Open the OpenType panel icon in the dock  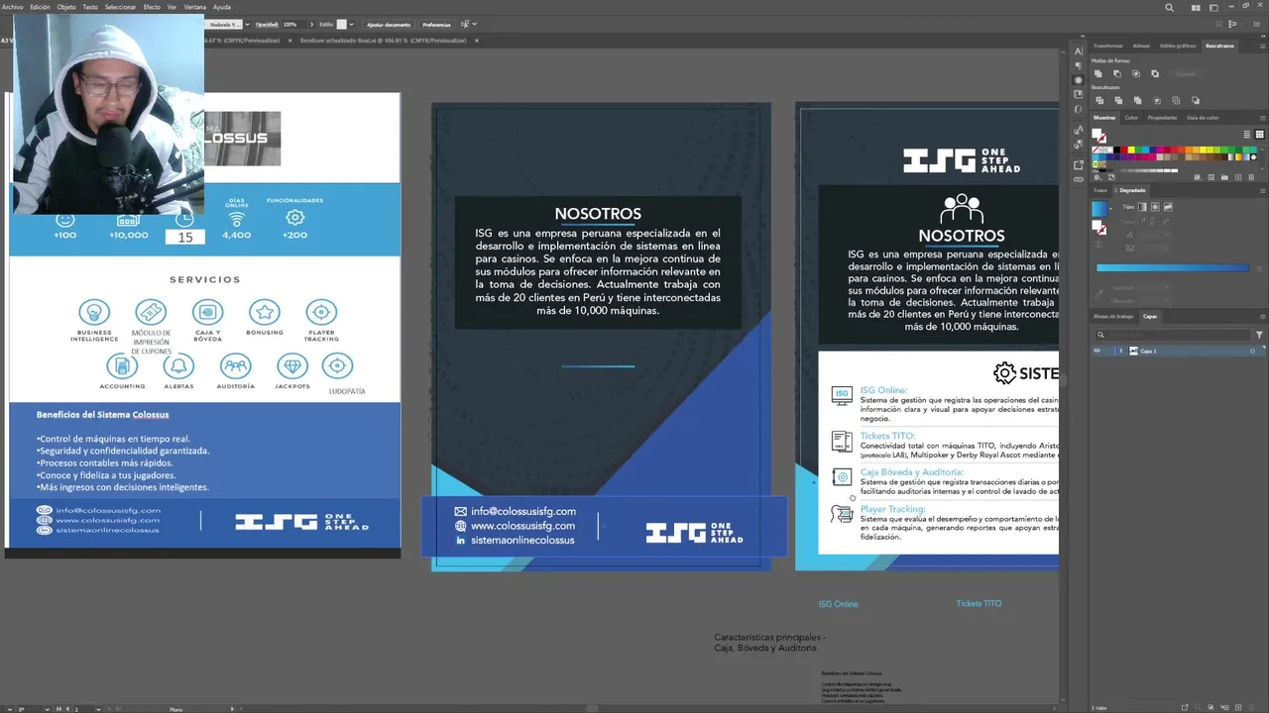[1079, 109]
